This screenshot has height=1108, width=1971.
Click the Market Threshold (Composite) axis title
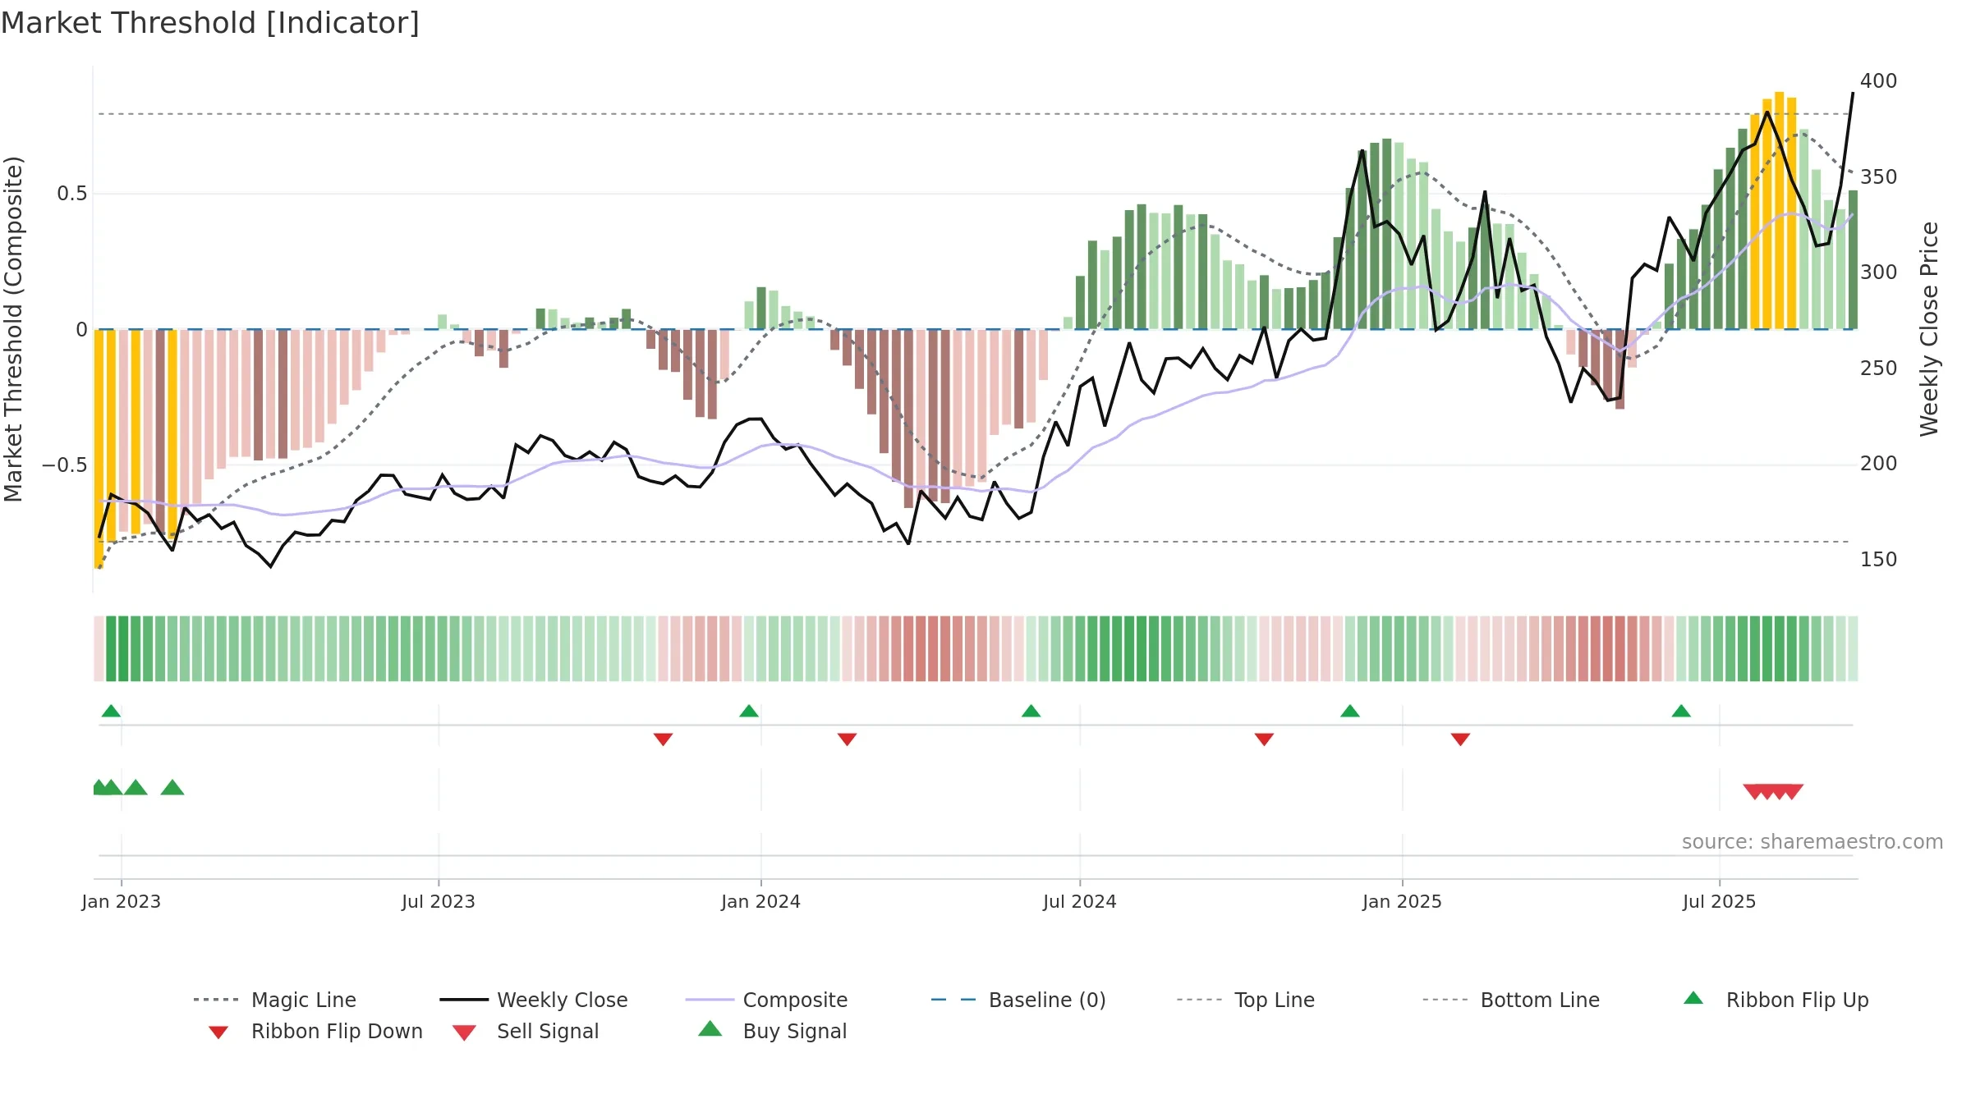[13, 328]
